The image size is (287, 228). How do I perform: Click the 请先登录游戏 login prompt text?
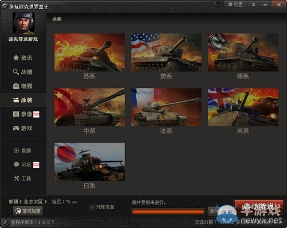(23, 39)
